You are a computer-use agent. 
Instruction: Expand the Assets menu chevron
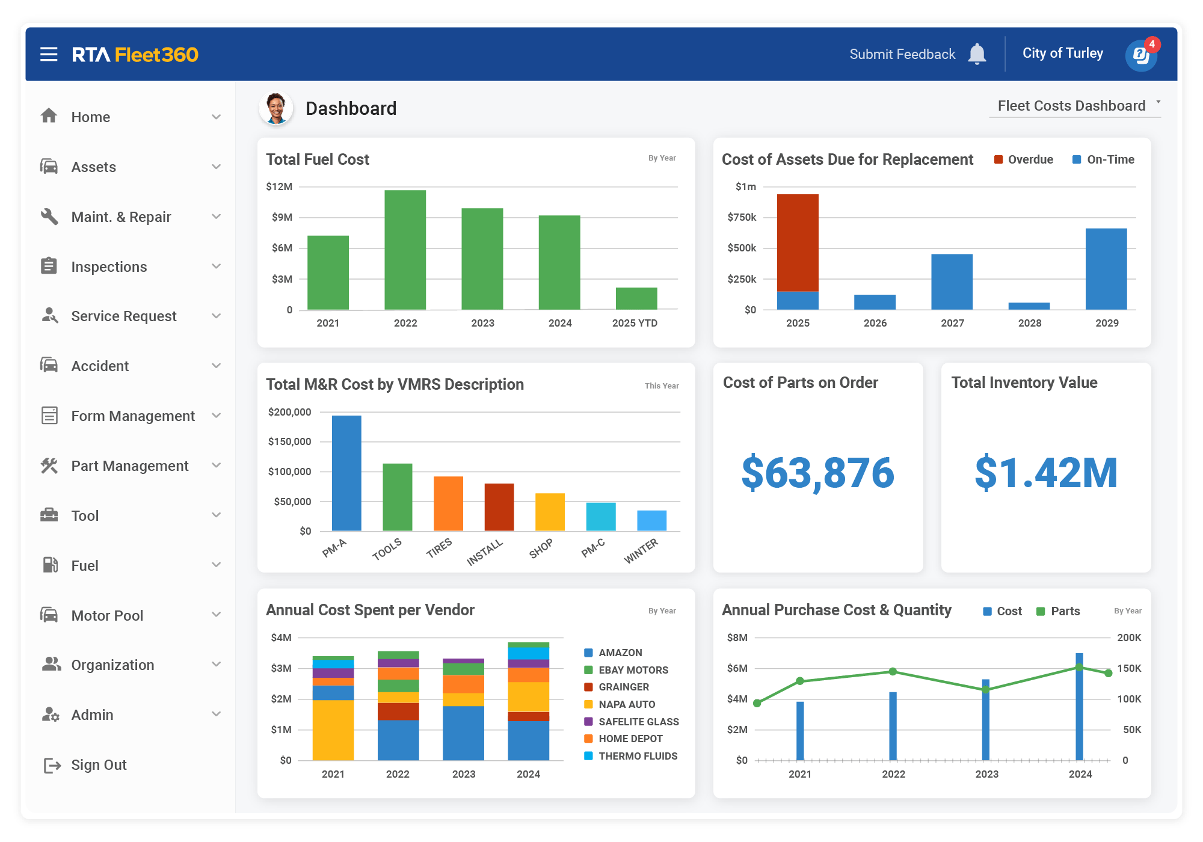tap(217, 167)
